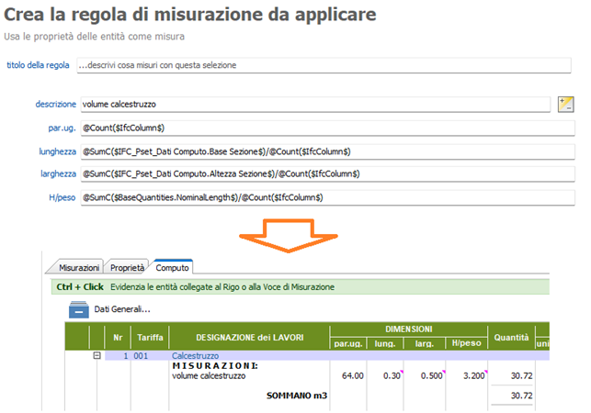Open Dati Generali... link

123,309
